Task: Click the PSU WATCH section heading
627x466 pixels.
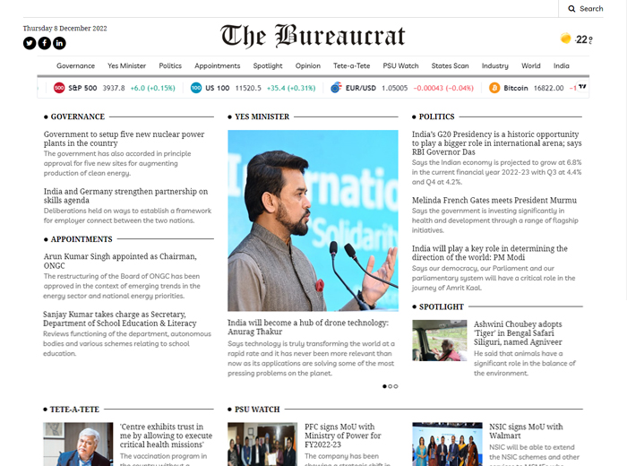Action: pyautogui.click(x=257, y=410)
